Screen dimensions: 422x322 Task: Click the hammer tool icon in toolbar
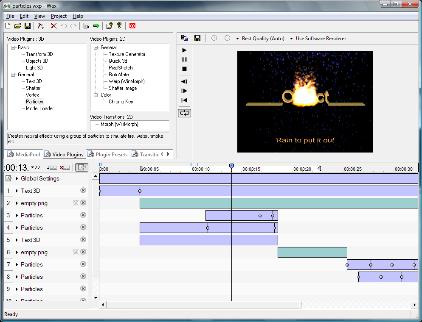pyautogui.click(x=41, y=26)
